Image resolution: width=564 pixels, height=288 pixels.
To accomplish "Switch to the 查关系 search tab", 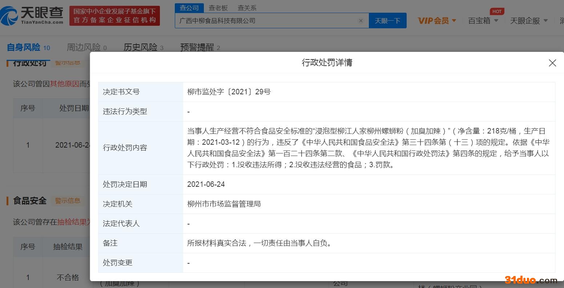I will pos(247,8).
